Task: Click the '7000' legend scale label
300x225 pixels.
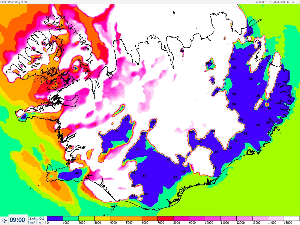Action: pyautogui.click(x=161, y=223)
